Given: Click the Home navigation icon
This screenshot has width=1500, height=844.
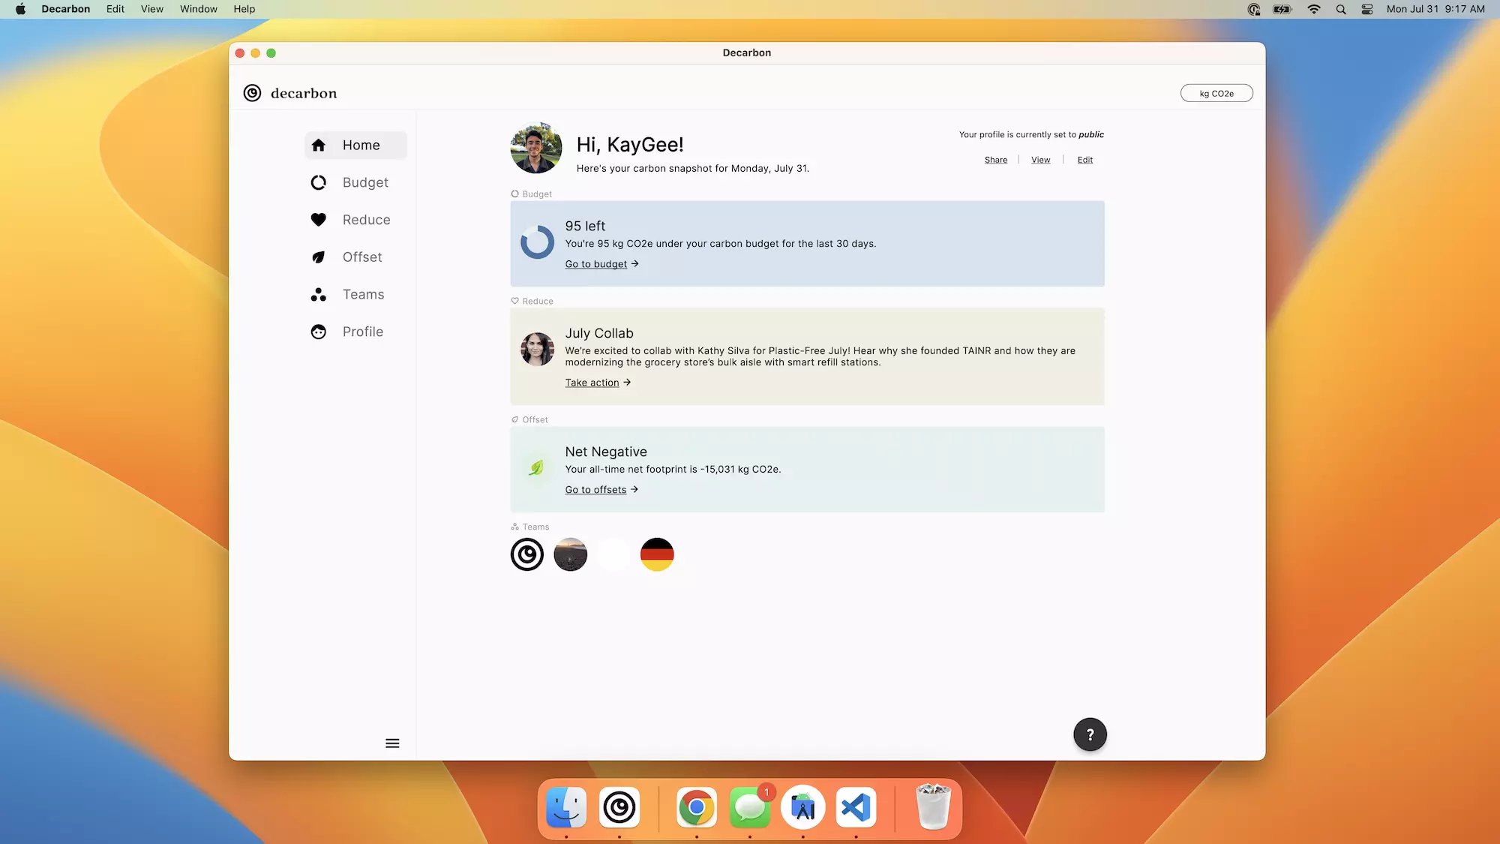Looking at the screenshot, I should [x=318, y=144].
